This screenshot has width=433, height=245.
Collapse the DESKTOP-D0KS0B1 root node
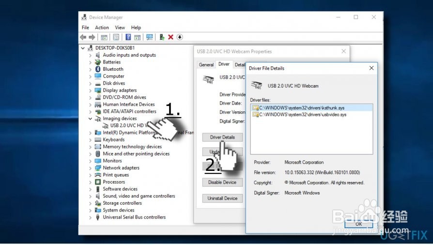coord(83,48)
